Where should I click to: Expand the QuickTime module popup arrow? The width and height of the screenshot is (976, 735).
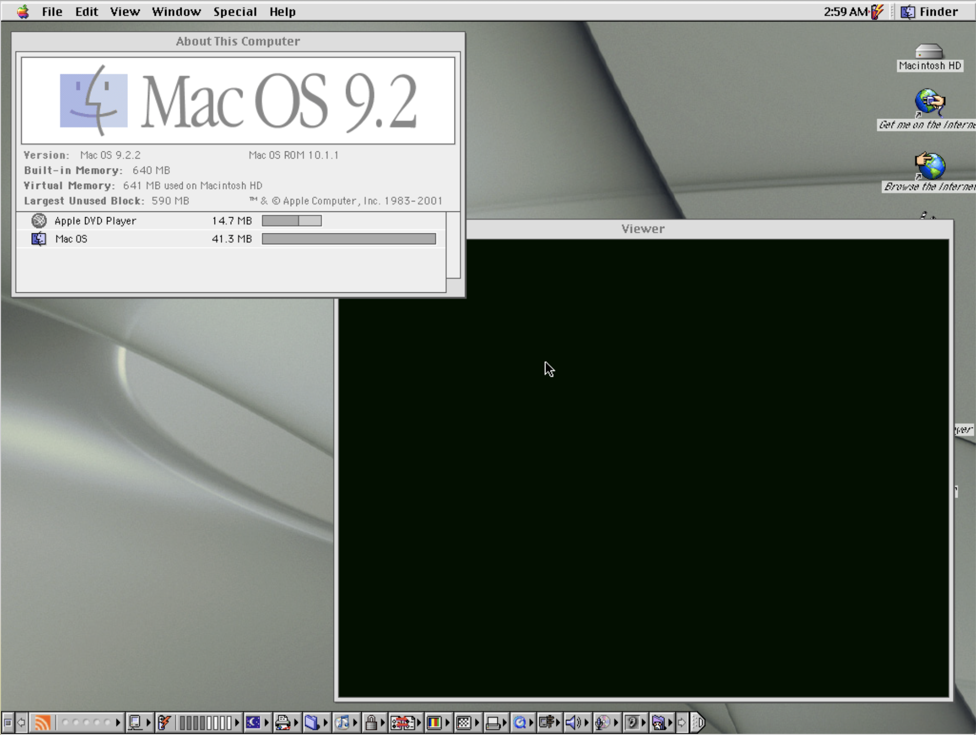[x=531, y=722]
